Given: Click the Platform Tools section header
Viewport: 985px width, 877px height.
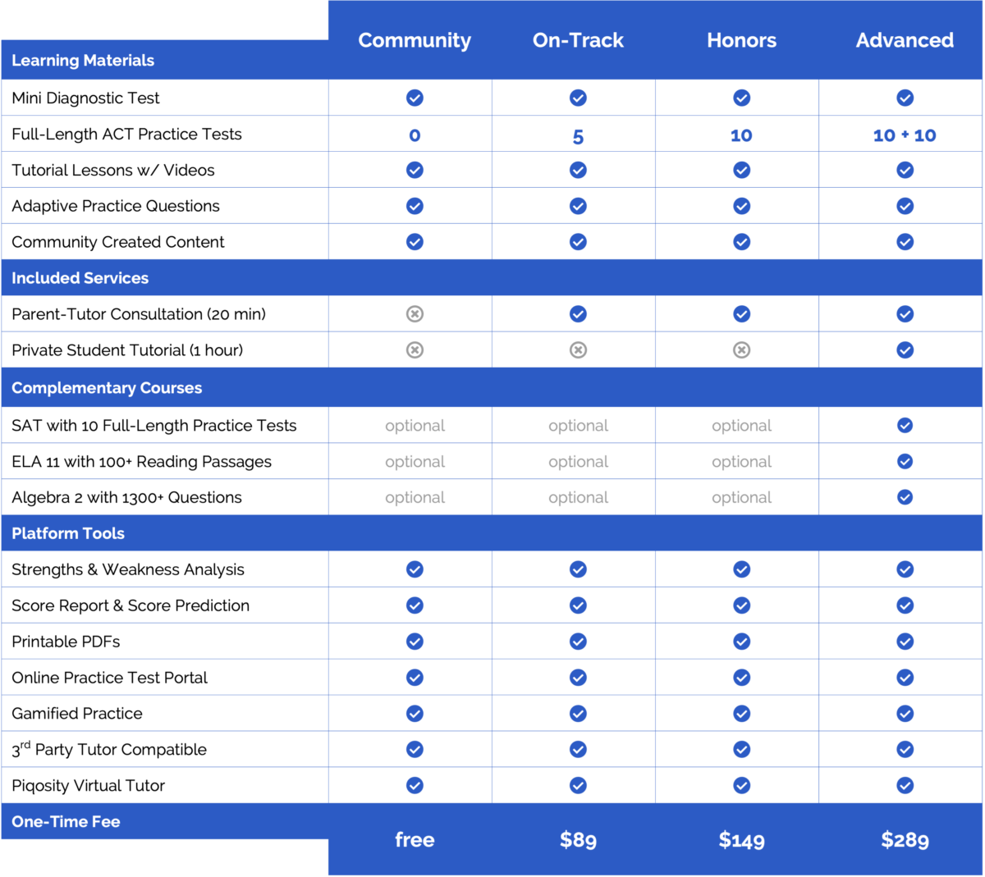Looking at the screenshot, I should pyautogui.click(x=68, y=533).
